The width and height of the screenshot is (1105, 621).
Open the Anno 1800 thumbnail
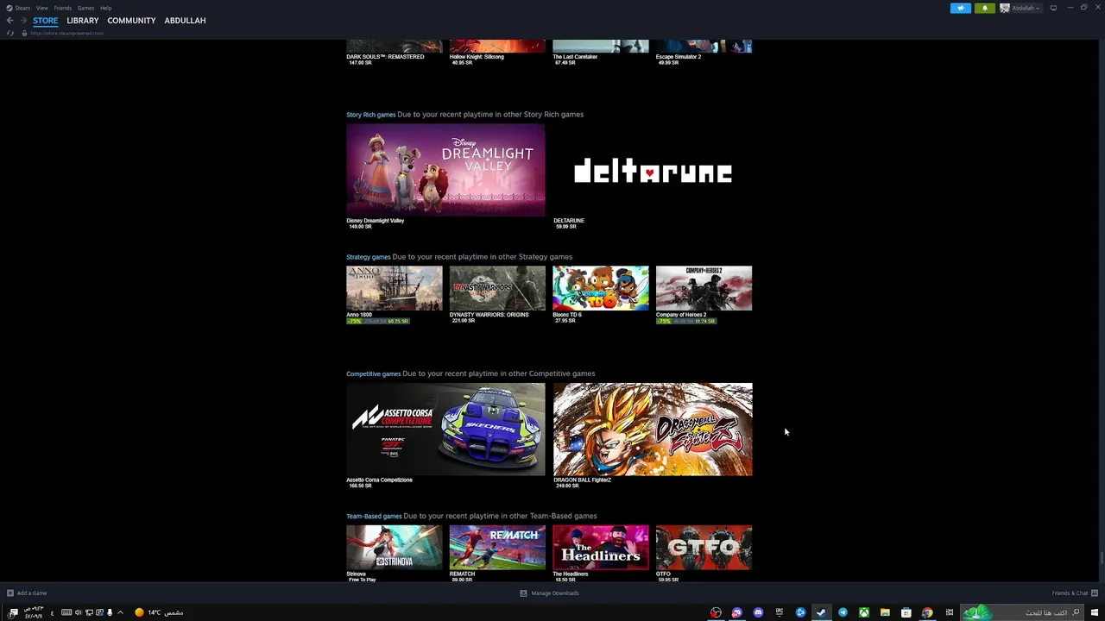[394, 288]
